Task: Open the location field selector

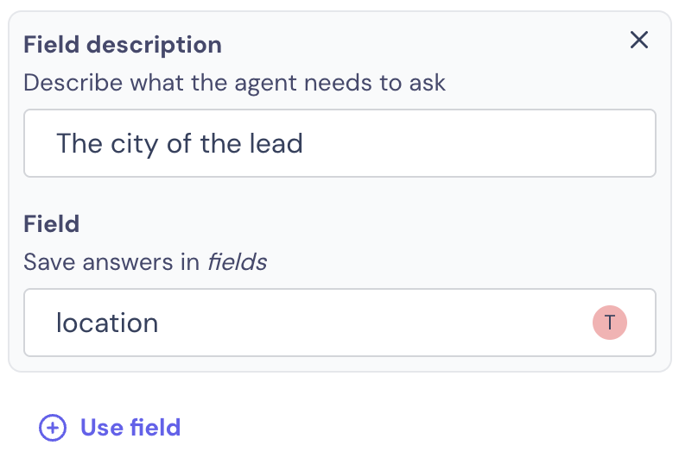Action: [340, 323]
